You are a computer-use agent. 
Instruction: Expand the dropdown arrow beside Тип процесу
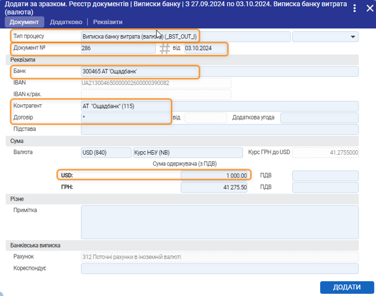[352, 37]
